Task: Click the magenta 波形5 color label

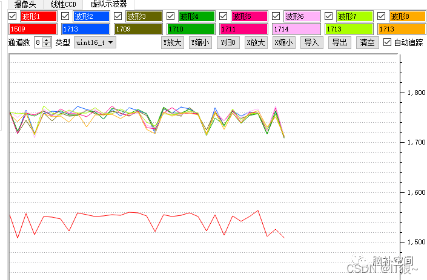Action: [250, 16]
